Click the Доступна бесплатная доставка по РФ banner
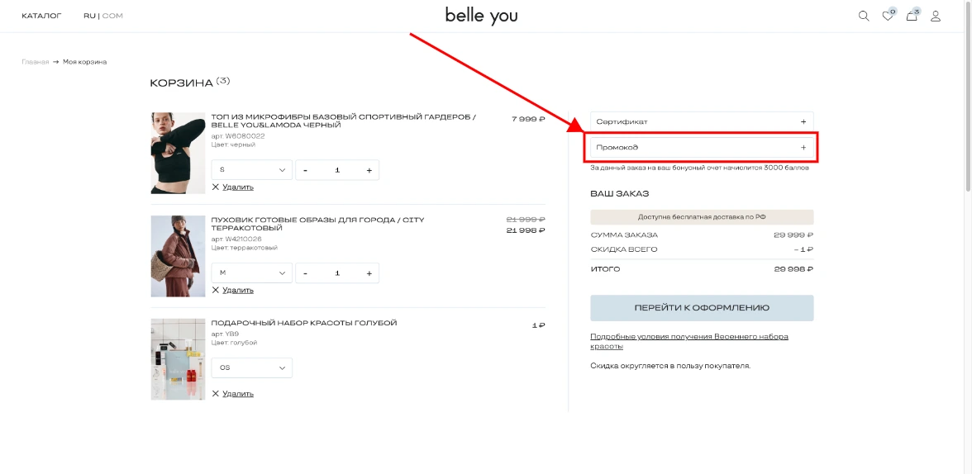The height and width of the screenshot is (474, 972). [702, 217]
